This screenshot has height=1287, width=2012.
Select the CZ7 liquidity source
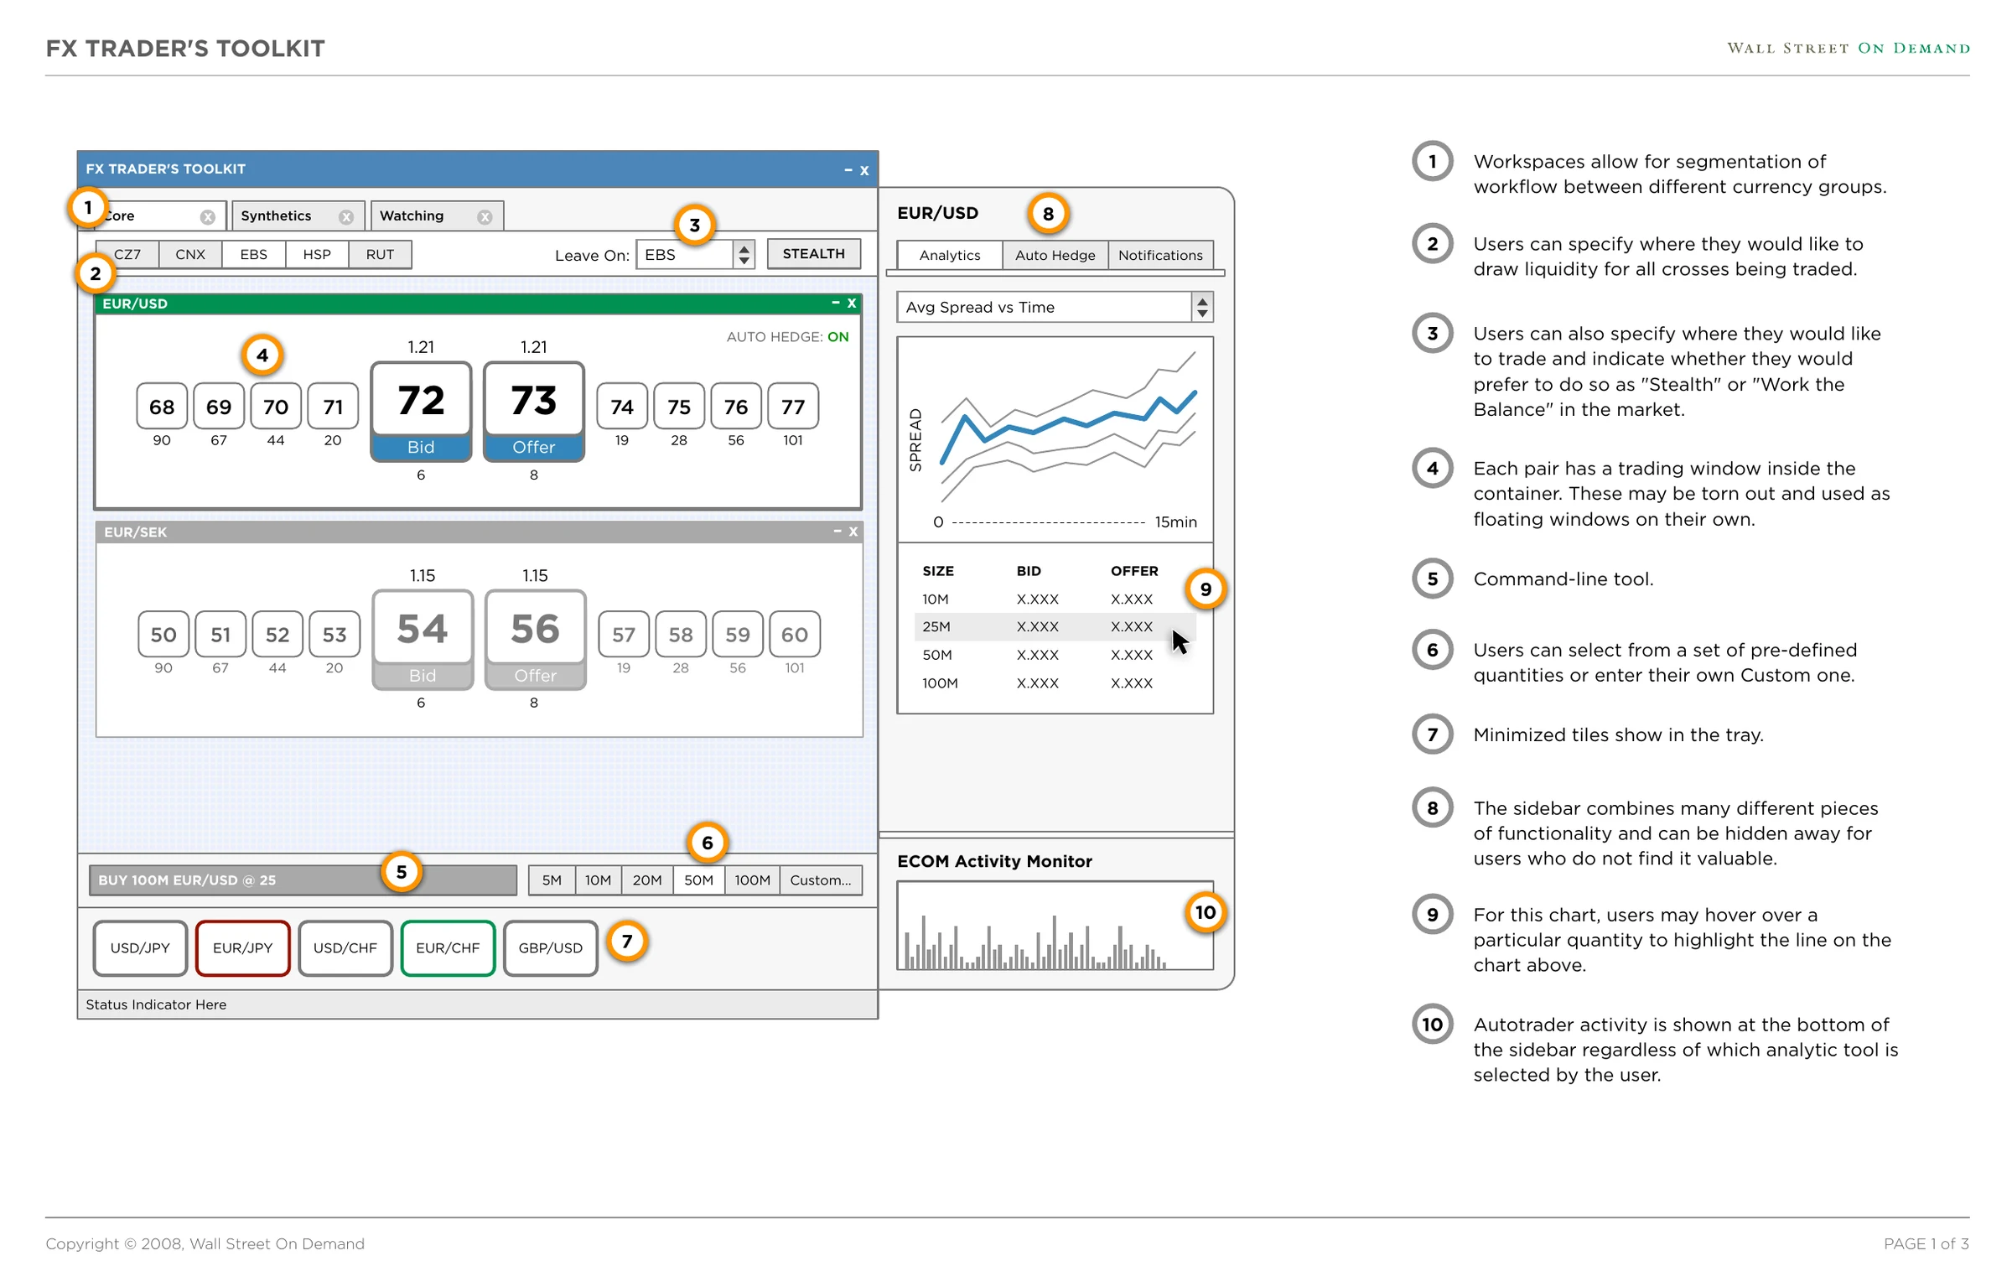pos(127,255)
